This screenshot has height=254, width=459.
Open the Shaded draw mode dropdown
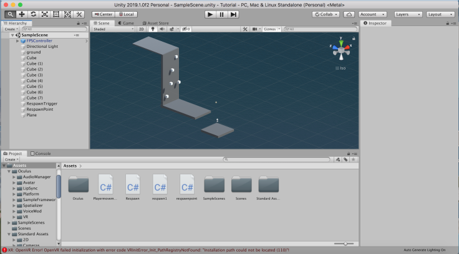coord(112,29)
